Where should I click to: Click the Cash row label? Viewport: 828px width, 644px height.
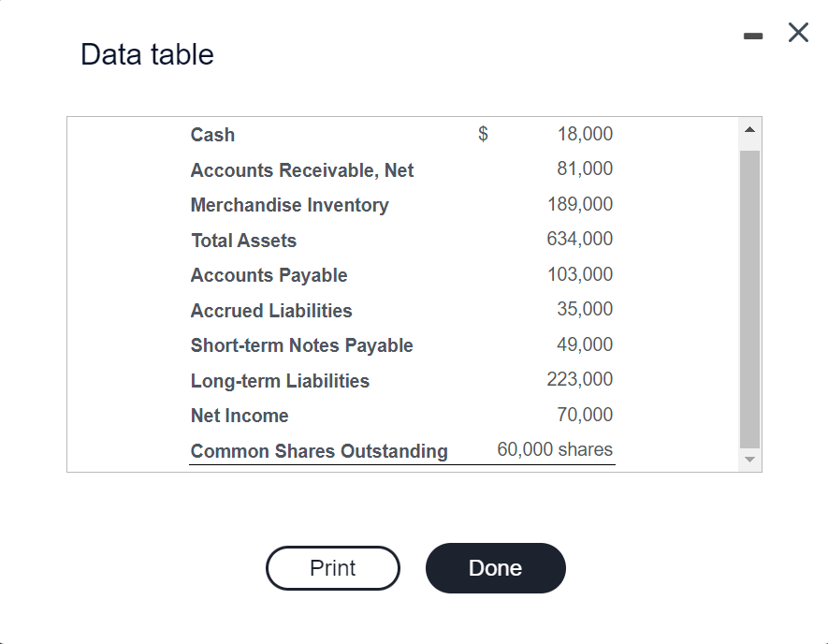click(x=212, y=135)
